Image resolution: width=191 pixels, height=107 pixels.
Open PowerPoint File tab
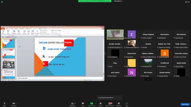3,29
